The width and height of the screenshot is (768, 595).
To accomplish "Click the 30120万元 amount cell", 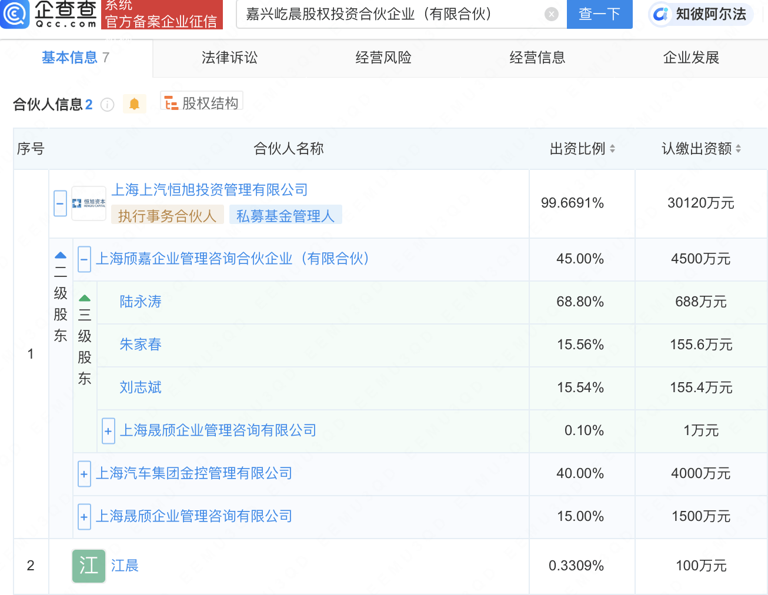I will 701,203.
